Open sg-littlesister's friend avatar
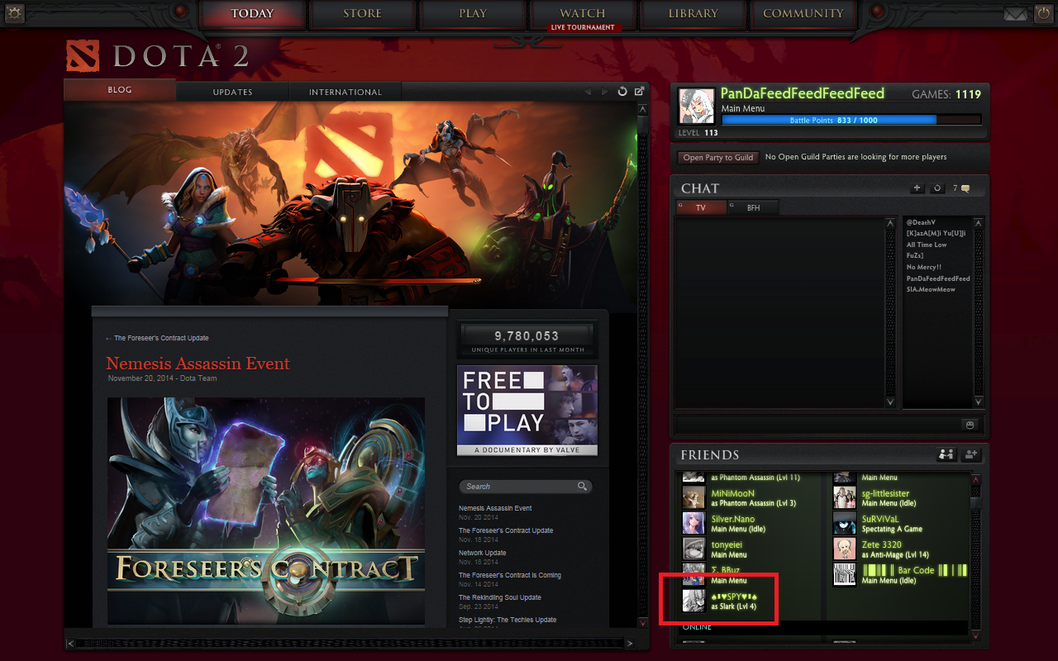1058x661 pixels. (x=844, y=497)
